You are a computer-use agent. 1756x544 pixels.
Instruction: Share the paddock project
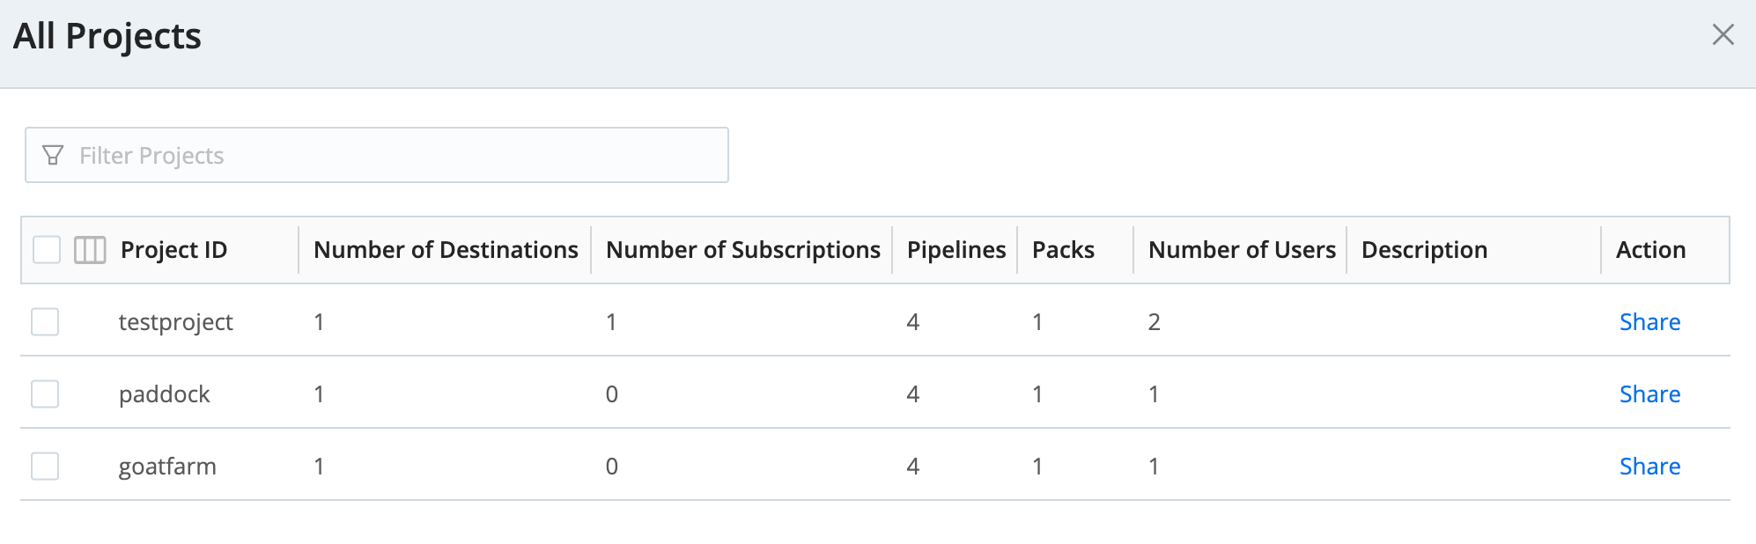tap(1649, 393)
